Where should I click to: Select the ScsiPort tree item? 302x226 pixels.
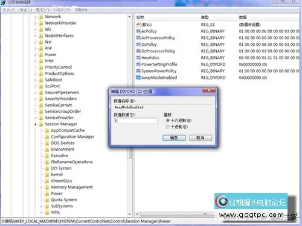53,86
